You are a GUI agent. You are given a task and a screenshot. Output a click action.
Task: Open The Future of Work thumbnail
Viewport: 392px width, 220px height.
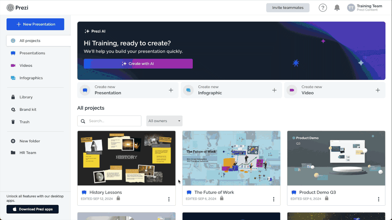pos(231,158)
